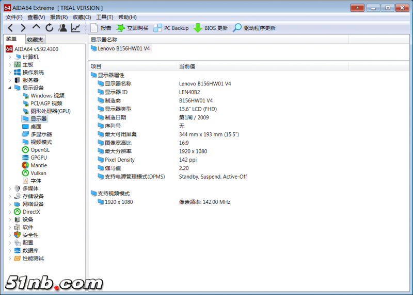Open the user profile toolbar icon
Viewport: 413px width, 295px height.
(x=62, y=28)
